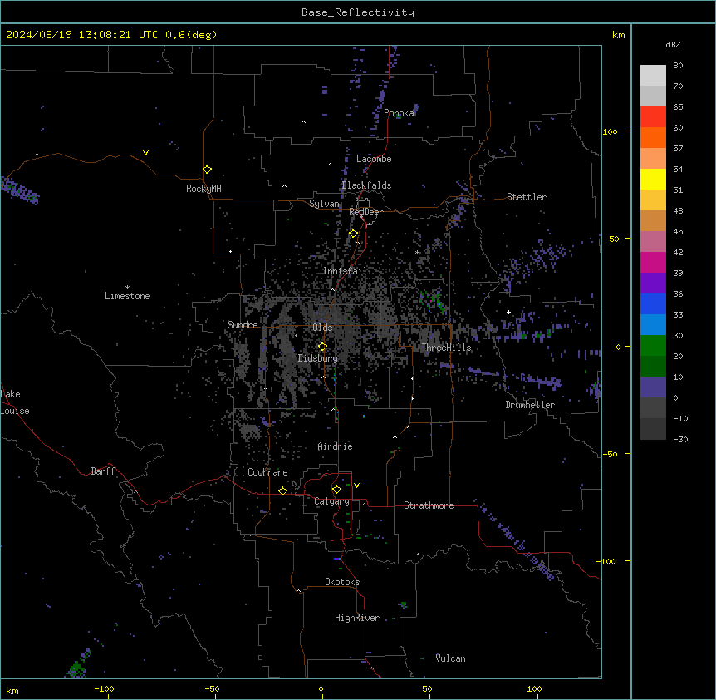Click the white caret marker west of Ponoka

click(x=303, y=122)
